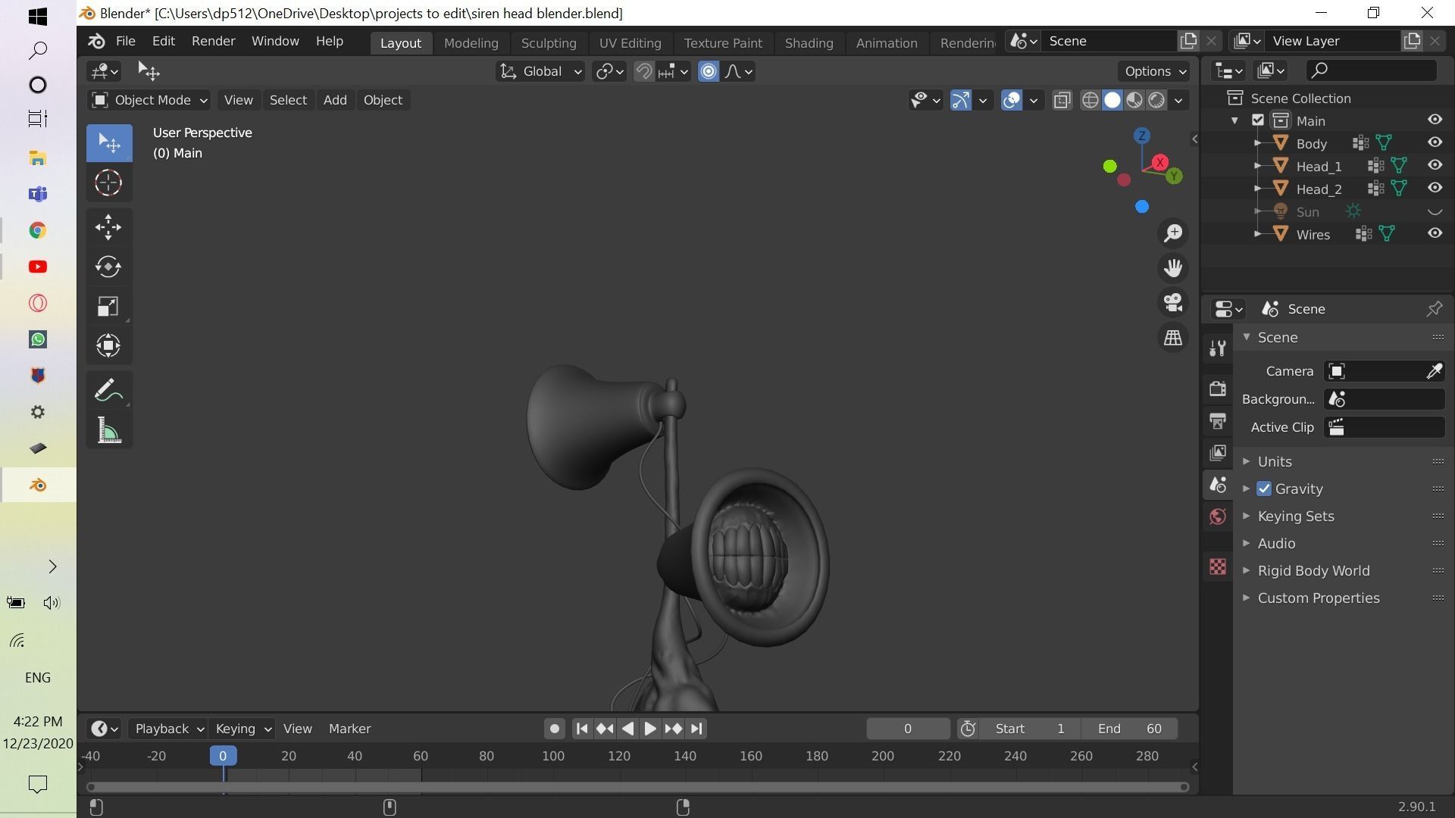Activate the Scale tool
Image resolution: width=1455 pixels, height=818 pixels.
[x=109, y=306]
